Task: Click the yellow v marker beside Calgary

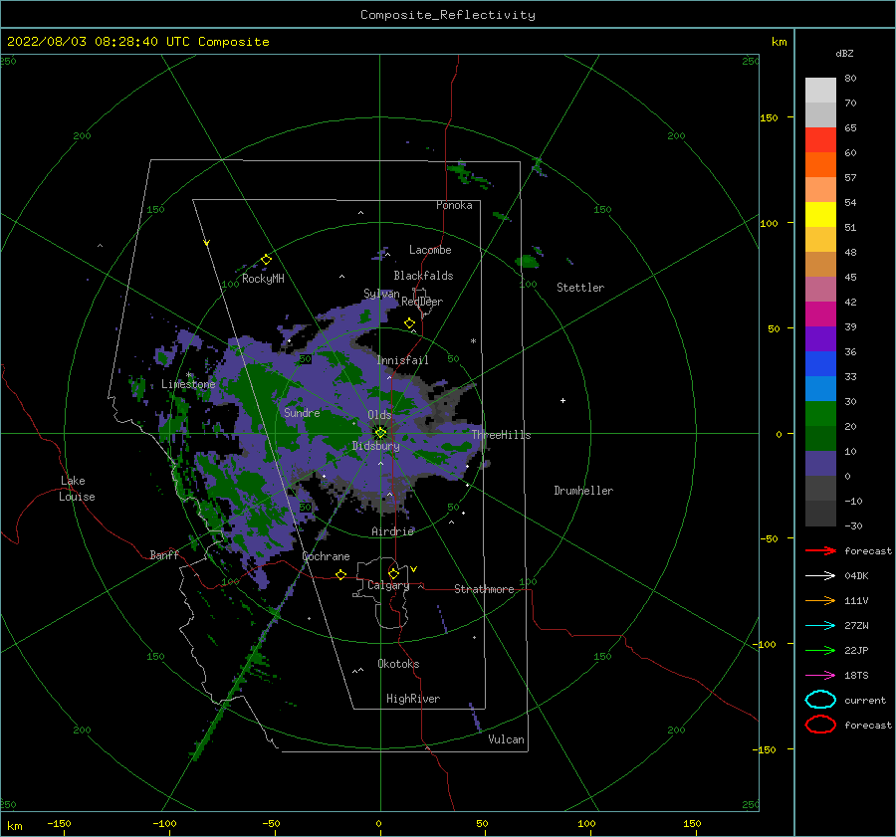Action: [414, 569]
